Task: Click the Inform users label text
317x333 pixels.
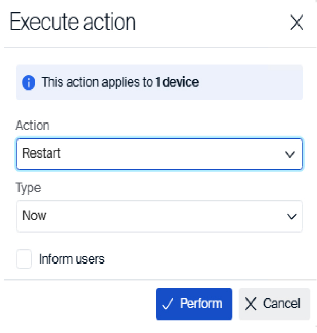Action: (x=72, y=259)
